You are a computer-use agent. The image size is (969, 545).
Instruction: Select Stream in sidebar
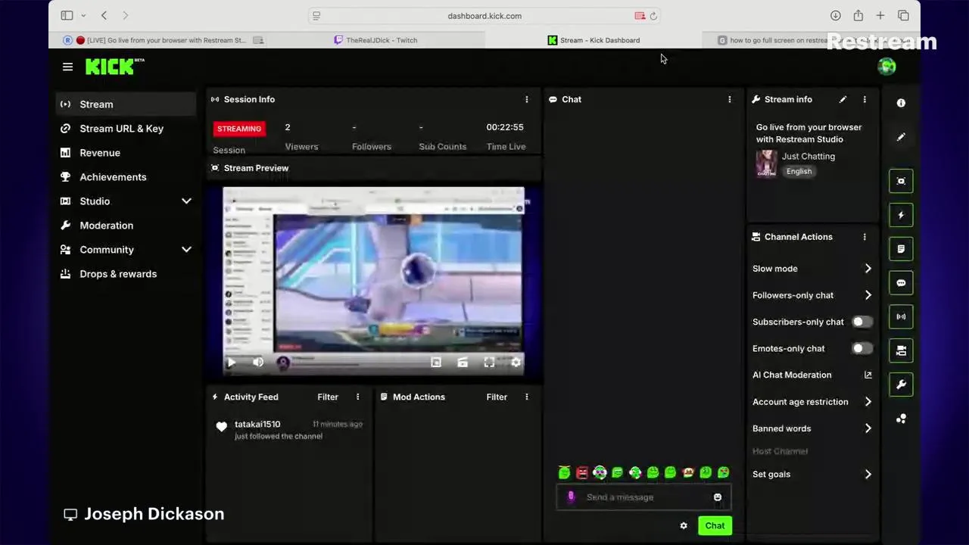pos(126,104)
